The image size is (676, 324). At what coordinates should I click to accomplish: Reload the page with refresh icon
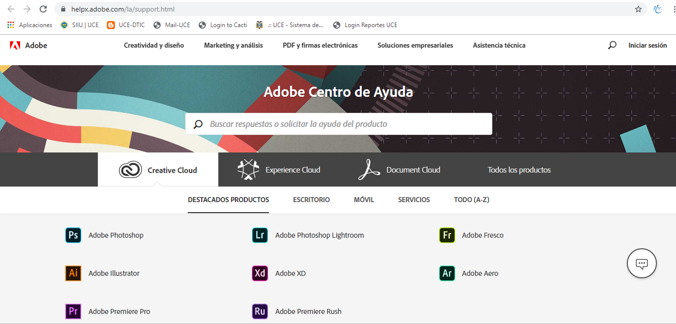[x=43, y=9]
